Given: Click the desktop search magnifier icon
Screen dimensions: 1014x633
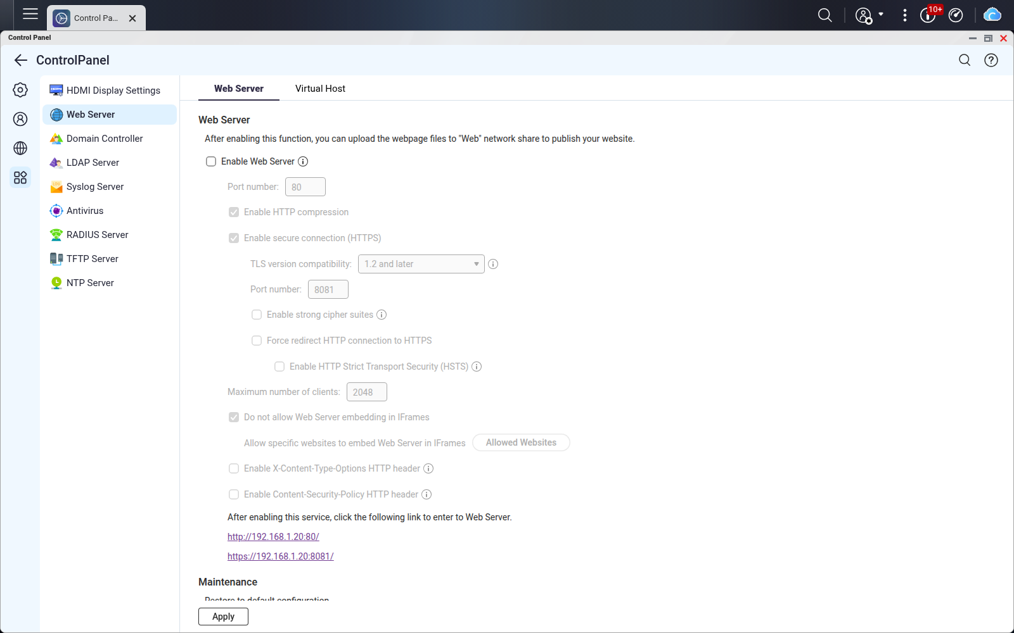Looking at the screenshot, I should [825, 15].
